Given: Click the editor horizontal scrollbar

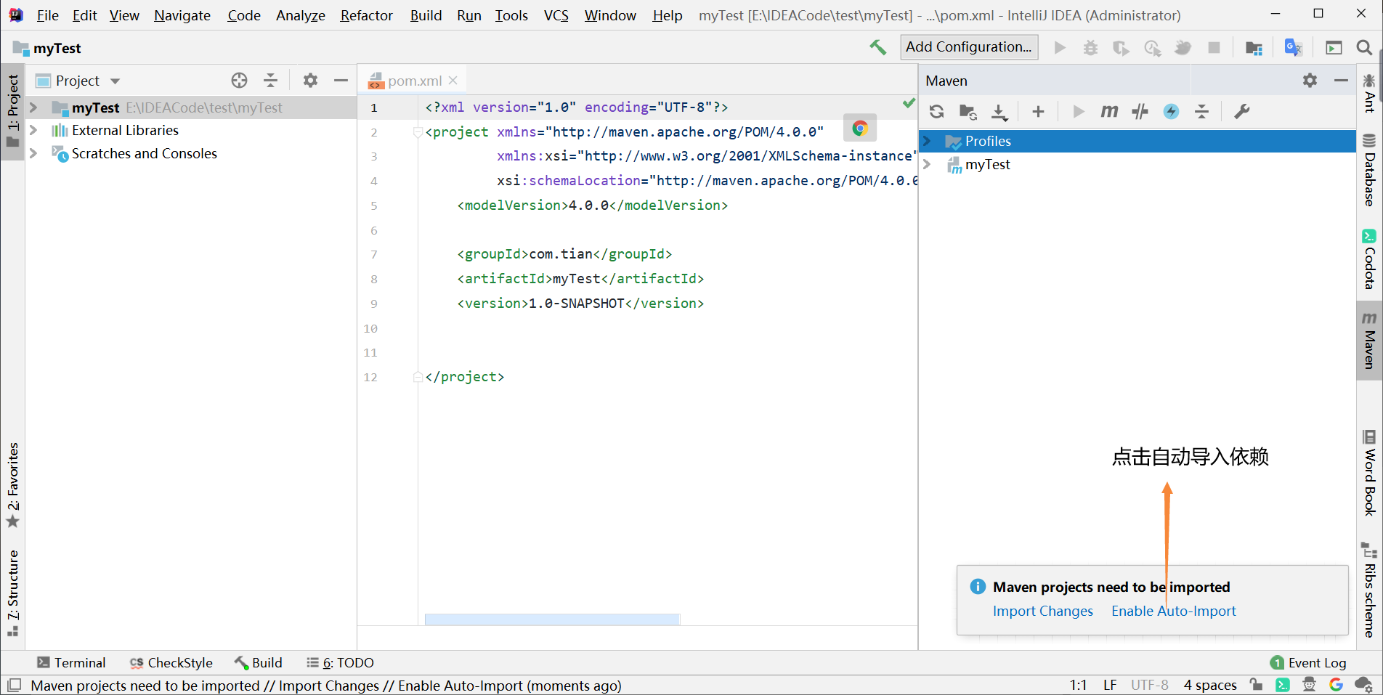Looking at the screenshot, I should [x=552, y=619].
